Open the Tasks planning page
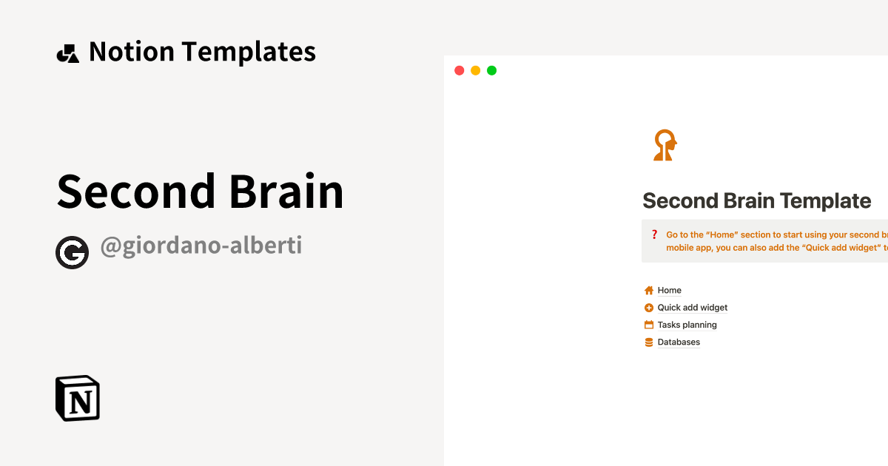Screen dimensions: 888x466 [687, 325]
